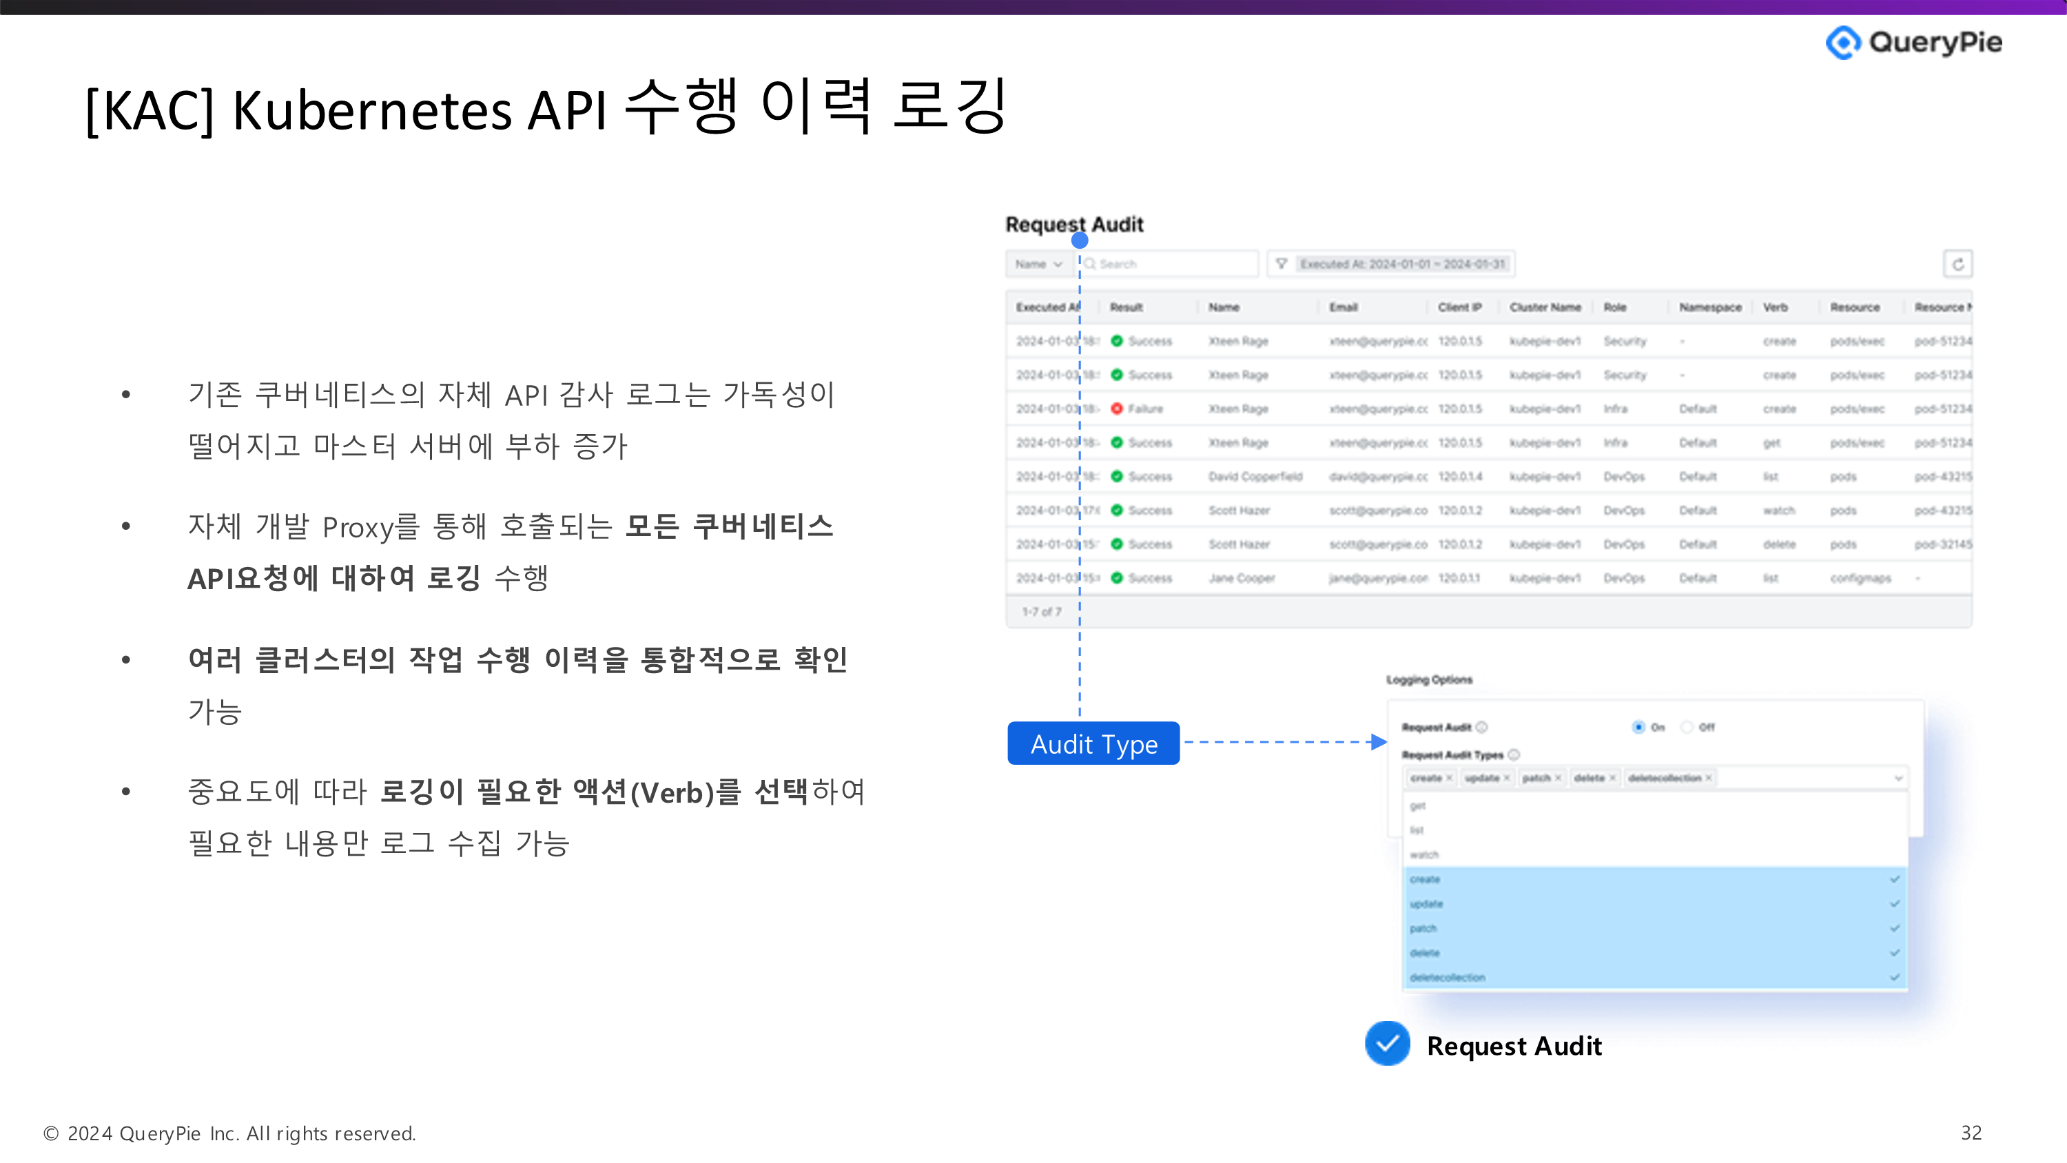Click the refresh icon above audit table
The image size is (2067, 1163).
pyautogui.click(x=1957, y=264)
